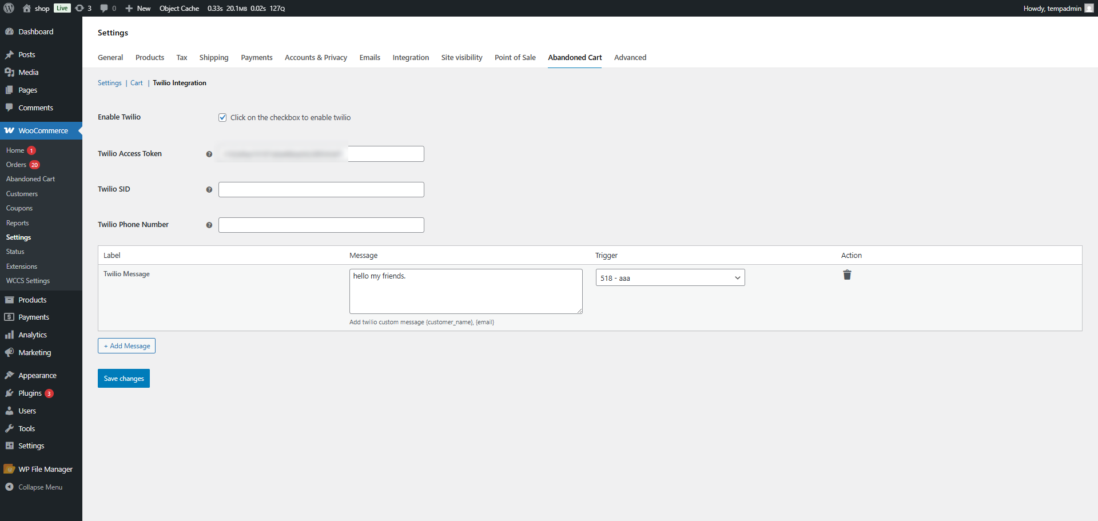
Task: Switch to the Products settings tab
Action: click(x=150, y=57)
